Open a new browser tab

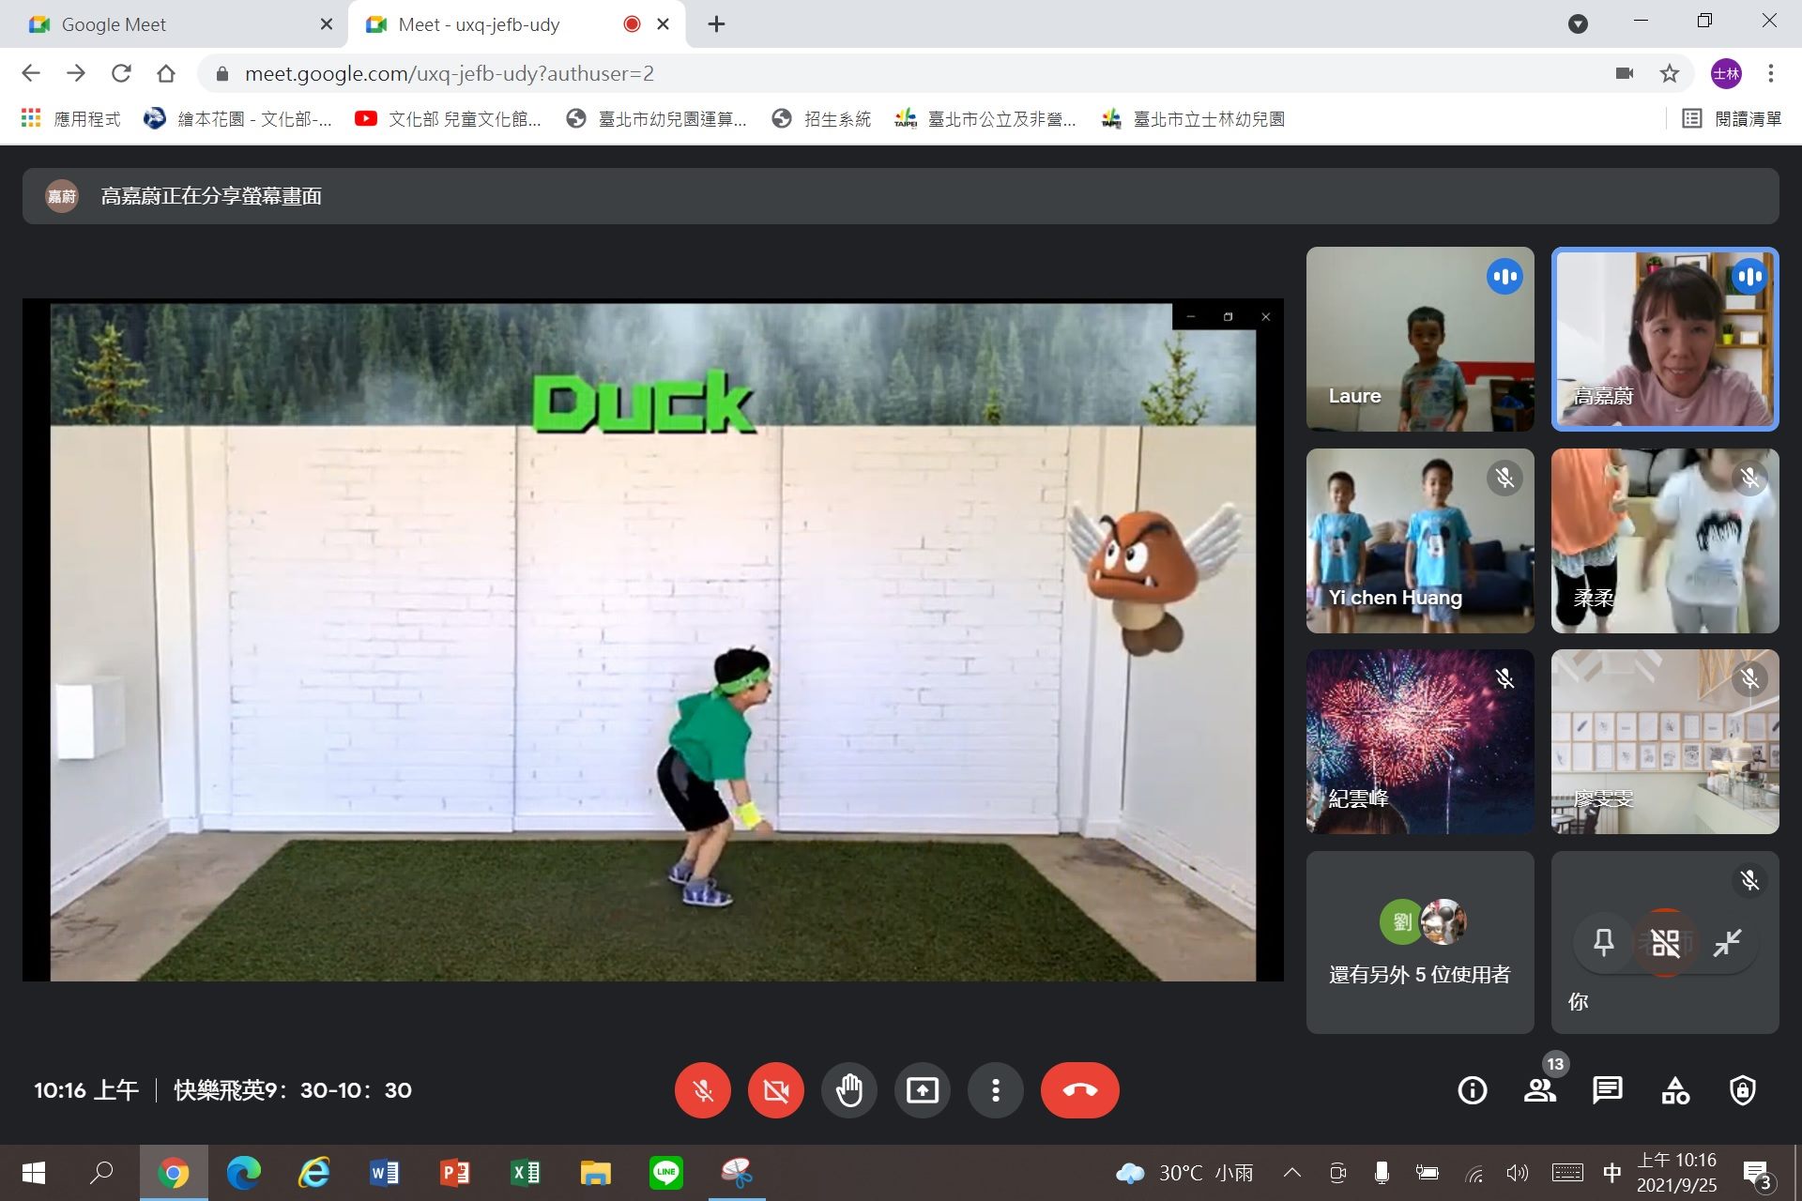(716, 24)
